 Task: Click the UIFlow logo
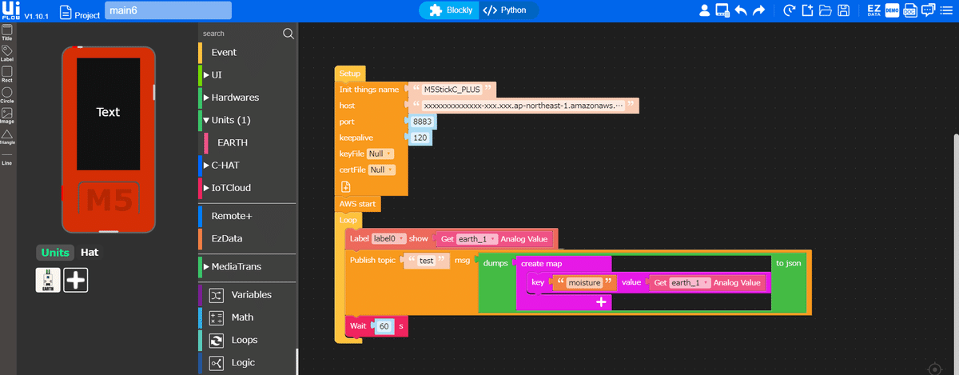click(10, 11)
